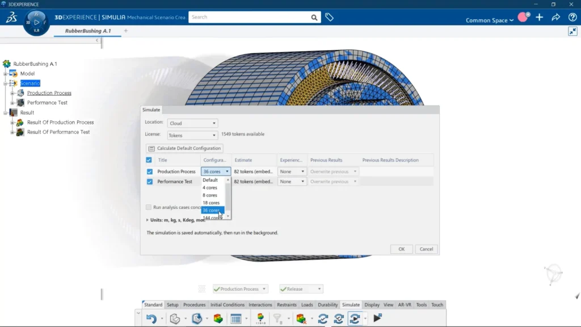Expand the Model tree node
This screenshot has width=581, height=327.
tap(6, 73)
